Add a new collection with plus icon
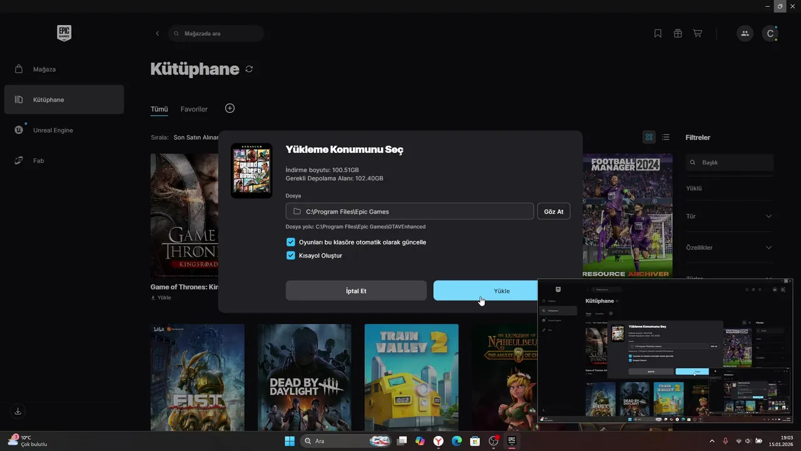 click(230, 108)
